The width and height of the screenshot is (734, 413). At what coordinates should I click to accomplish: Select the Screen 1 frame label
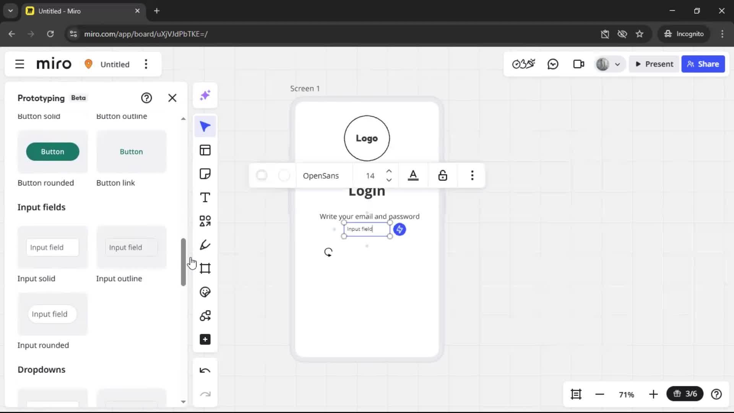click(305, 89)
